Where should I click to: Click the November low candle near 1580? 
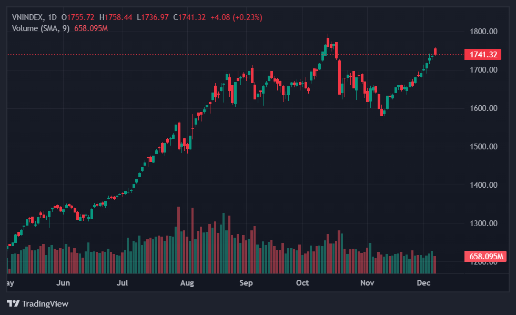(x=382, y=111)
